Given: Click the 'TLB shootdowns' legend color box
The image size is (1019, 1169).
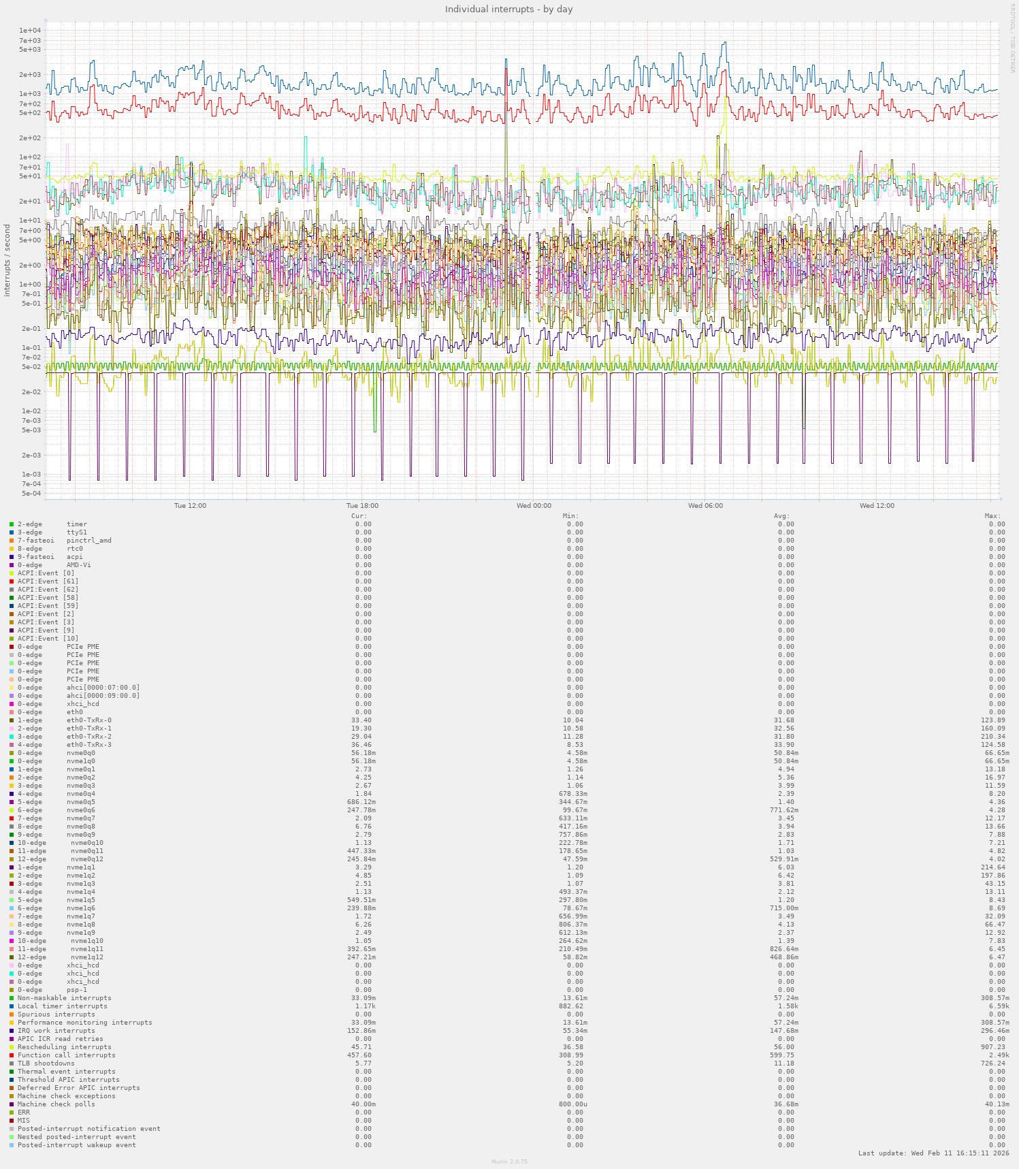Looking at the screenshot, I should [x=12, y=1063].
